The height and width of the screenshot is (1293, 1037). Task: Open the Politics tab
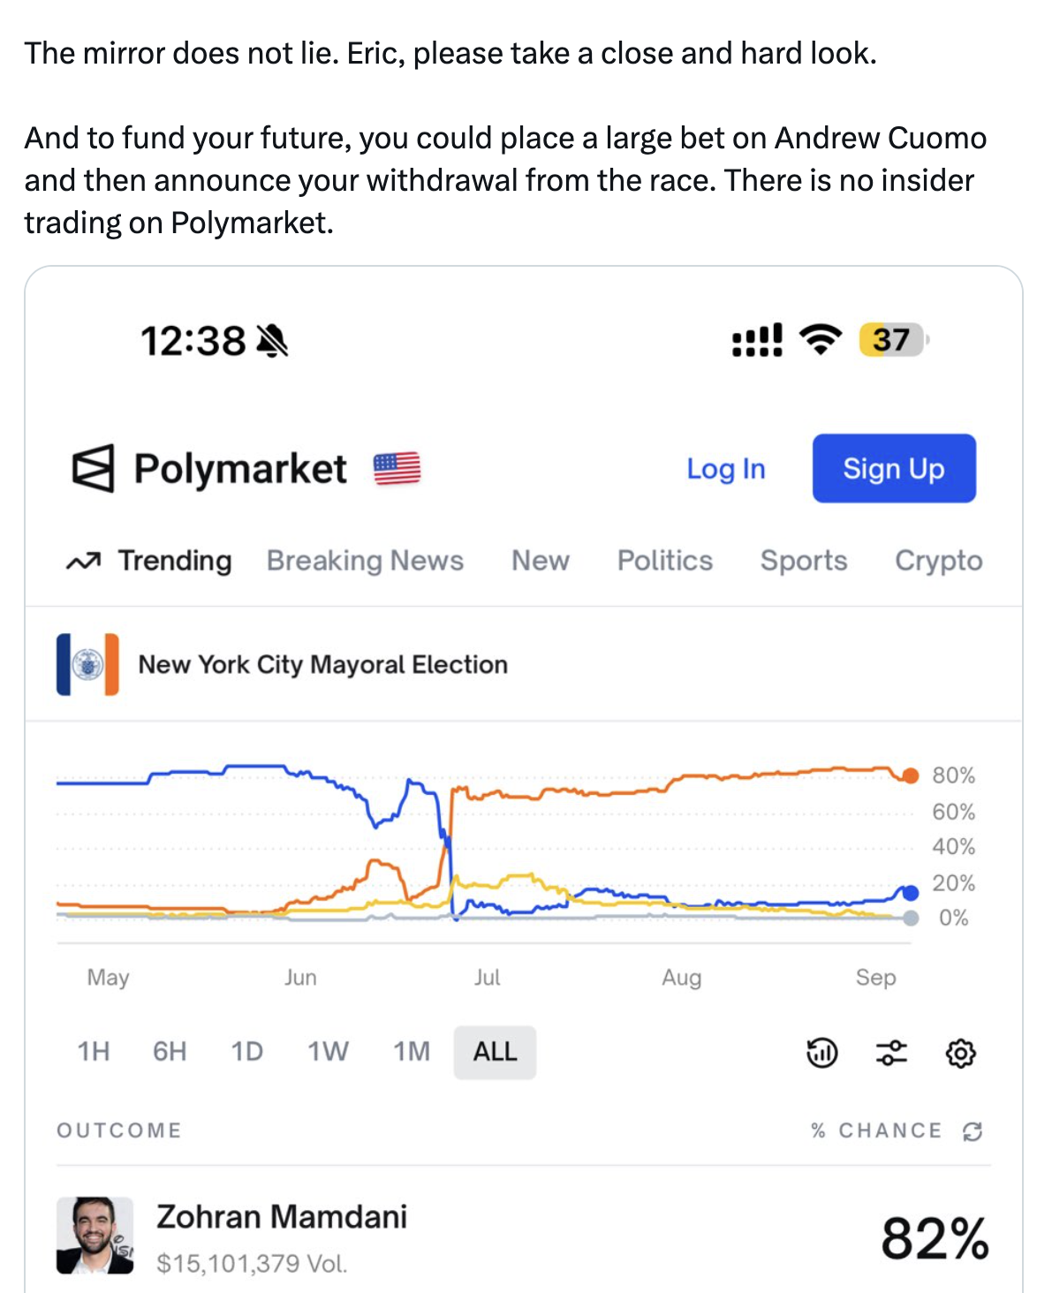tap(664, 561)
